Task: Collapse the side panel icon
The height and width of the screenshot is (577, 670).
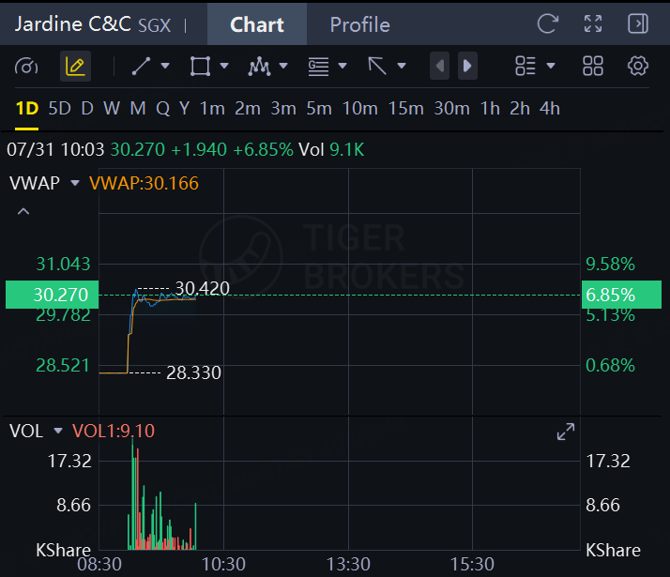Action: (638, 23)
